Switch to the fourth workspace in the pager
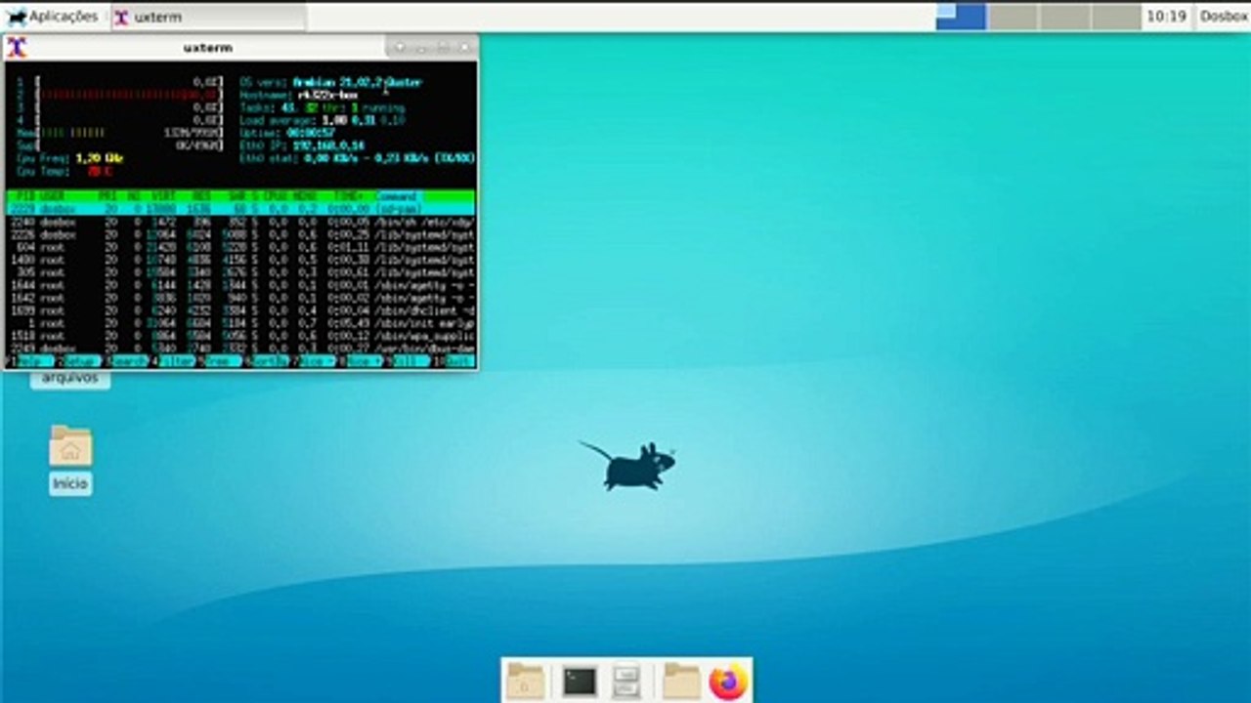The width and height of the screenshot is (1251, 703). pos(1115,17)
